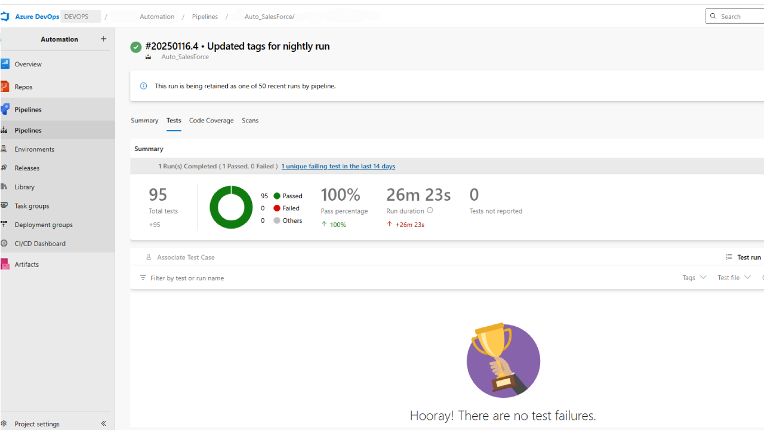Expand the Test file filter dropdown
This screenshot has width=764, height=430.
[x=734, y=278]
